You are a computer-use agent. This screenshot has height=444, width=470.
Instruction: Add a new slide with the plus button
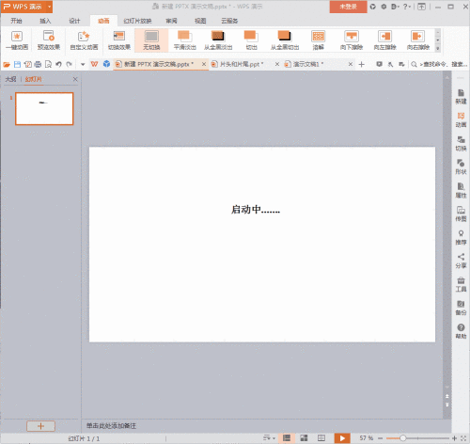(40, 426)
